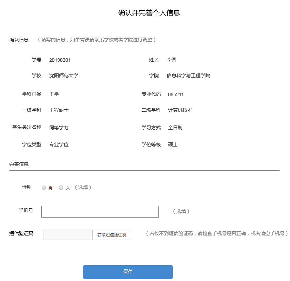Click the 学号 label
Image resolution: width=290 pixels, height=281 pixels.
tap(37, 60)
